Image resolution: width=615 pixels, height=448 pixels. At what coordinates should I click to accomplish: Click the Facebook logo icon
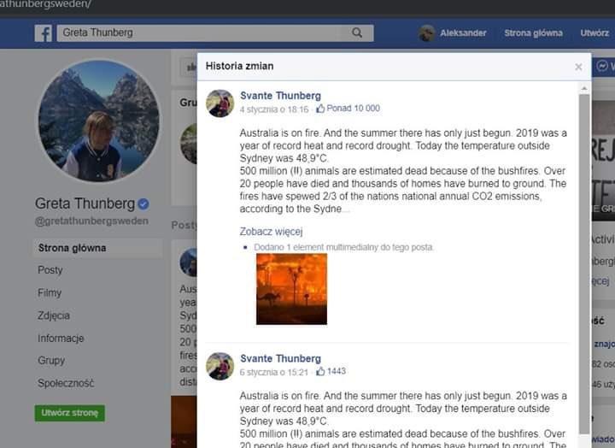pyautogui.click(x=44, y=33)
